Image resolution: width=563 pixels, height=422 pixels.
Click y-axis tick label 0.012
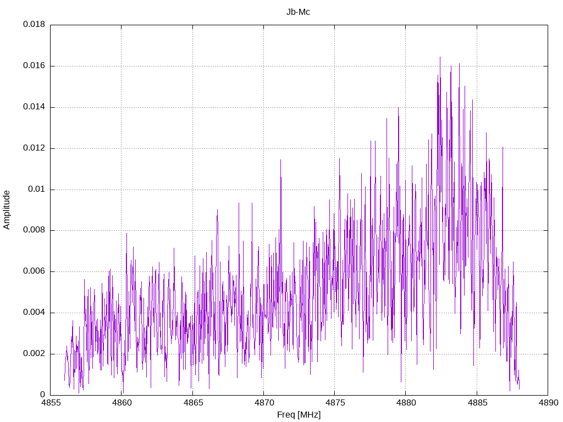pos(34,148)
